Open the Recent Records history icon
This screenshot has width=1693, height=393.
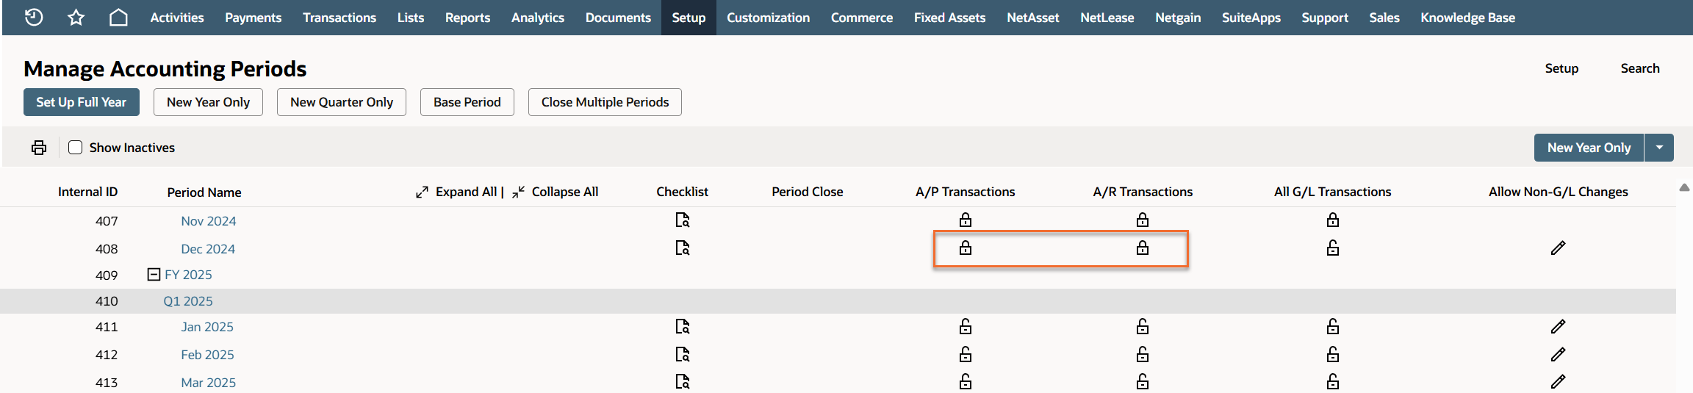34,18
